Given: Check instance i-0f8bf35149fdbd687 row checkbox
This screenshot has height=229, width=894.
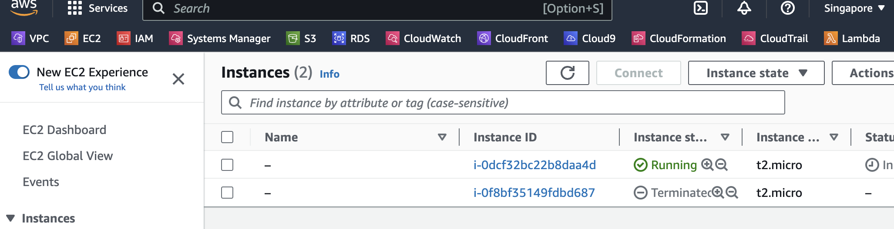Looking at the screenshot, I should pyautogui.click(x=227, y=193).
